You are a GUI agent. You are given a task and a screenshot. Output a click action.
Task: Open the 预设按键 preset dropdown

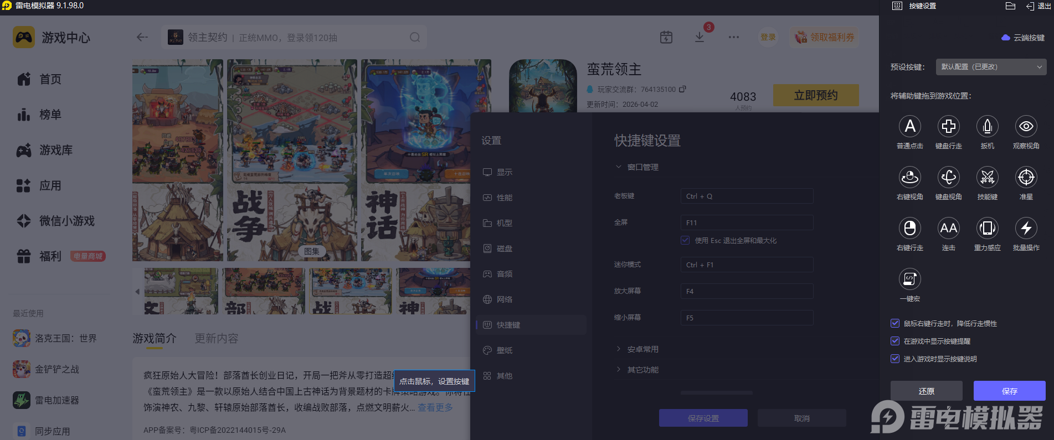(x=991, y=67)
